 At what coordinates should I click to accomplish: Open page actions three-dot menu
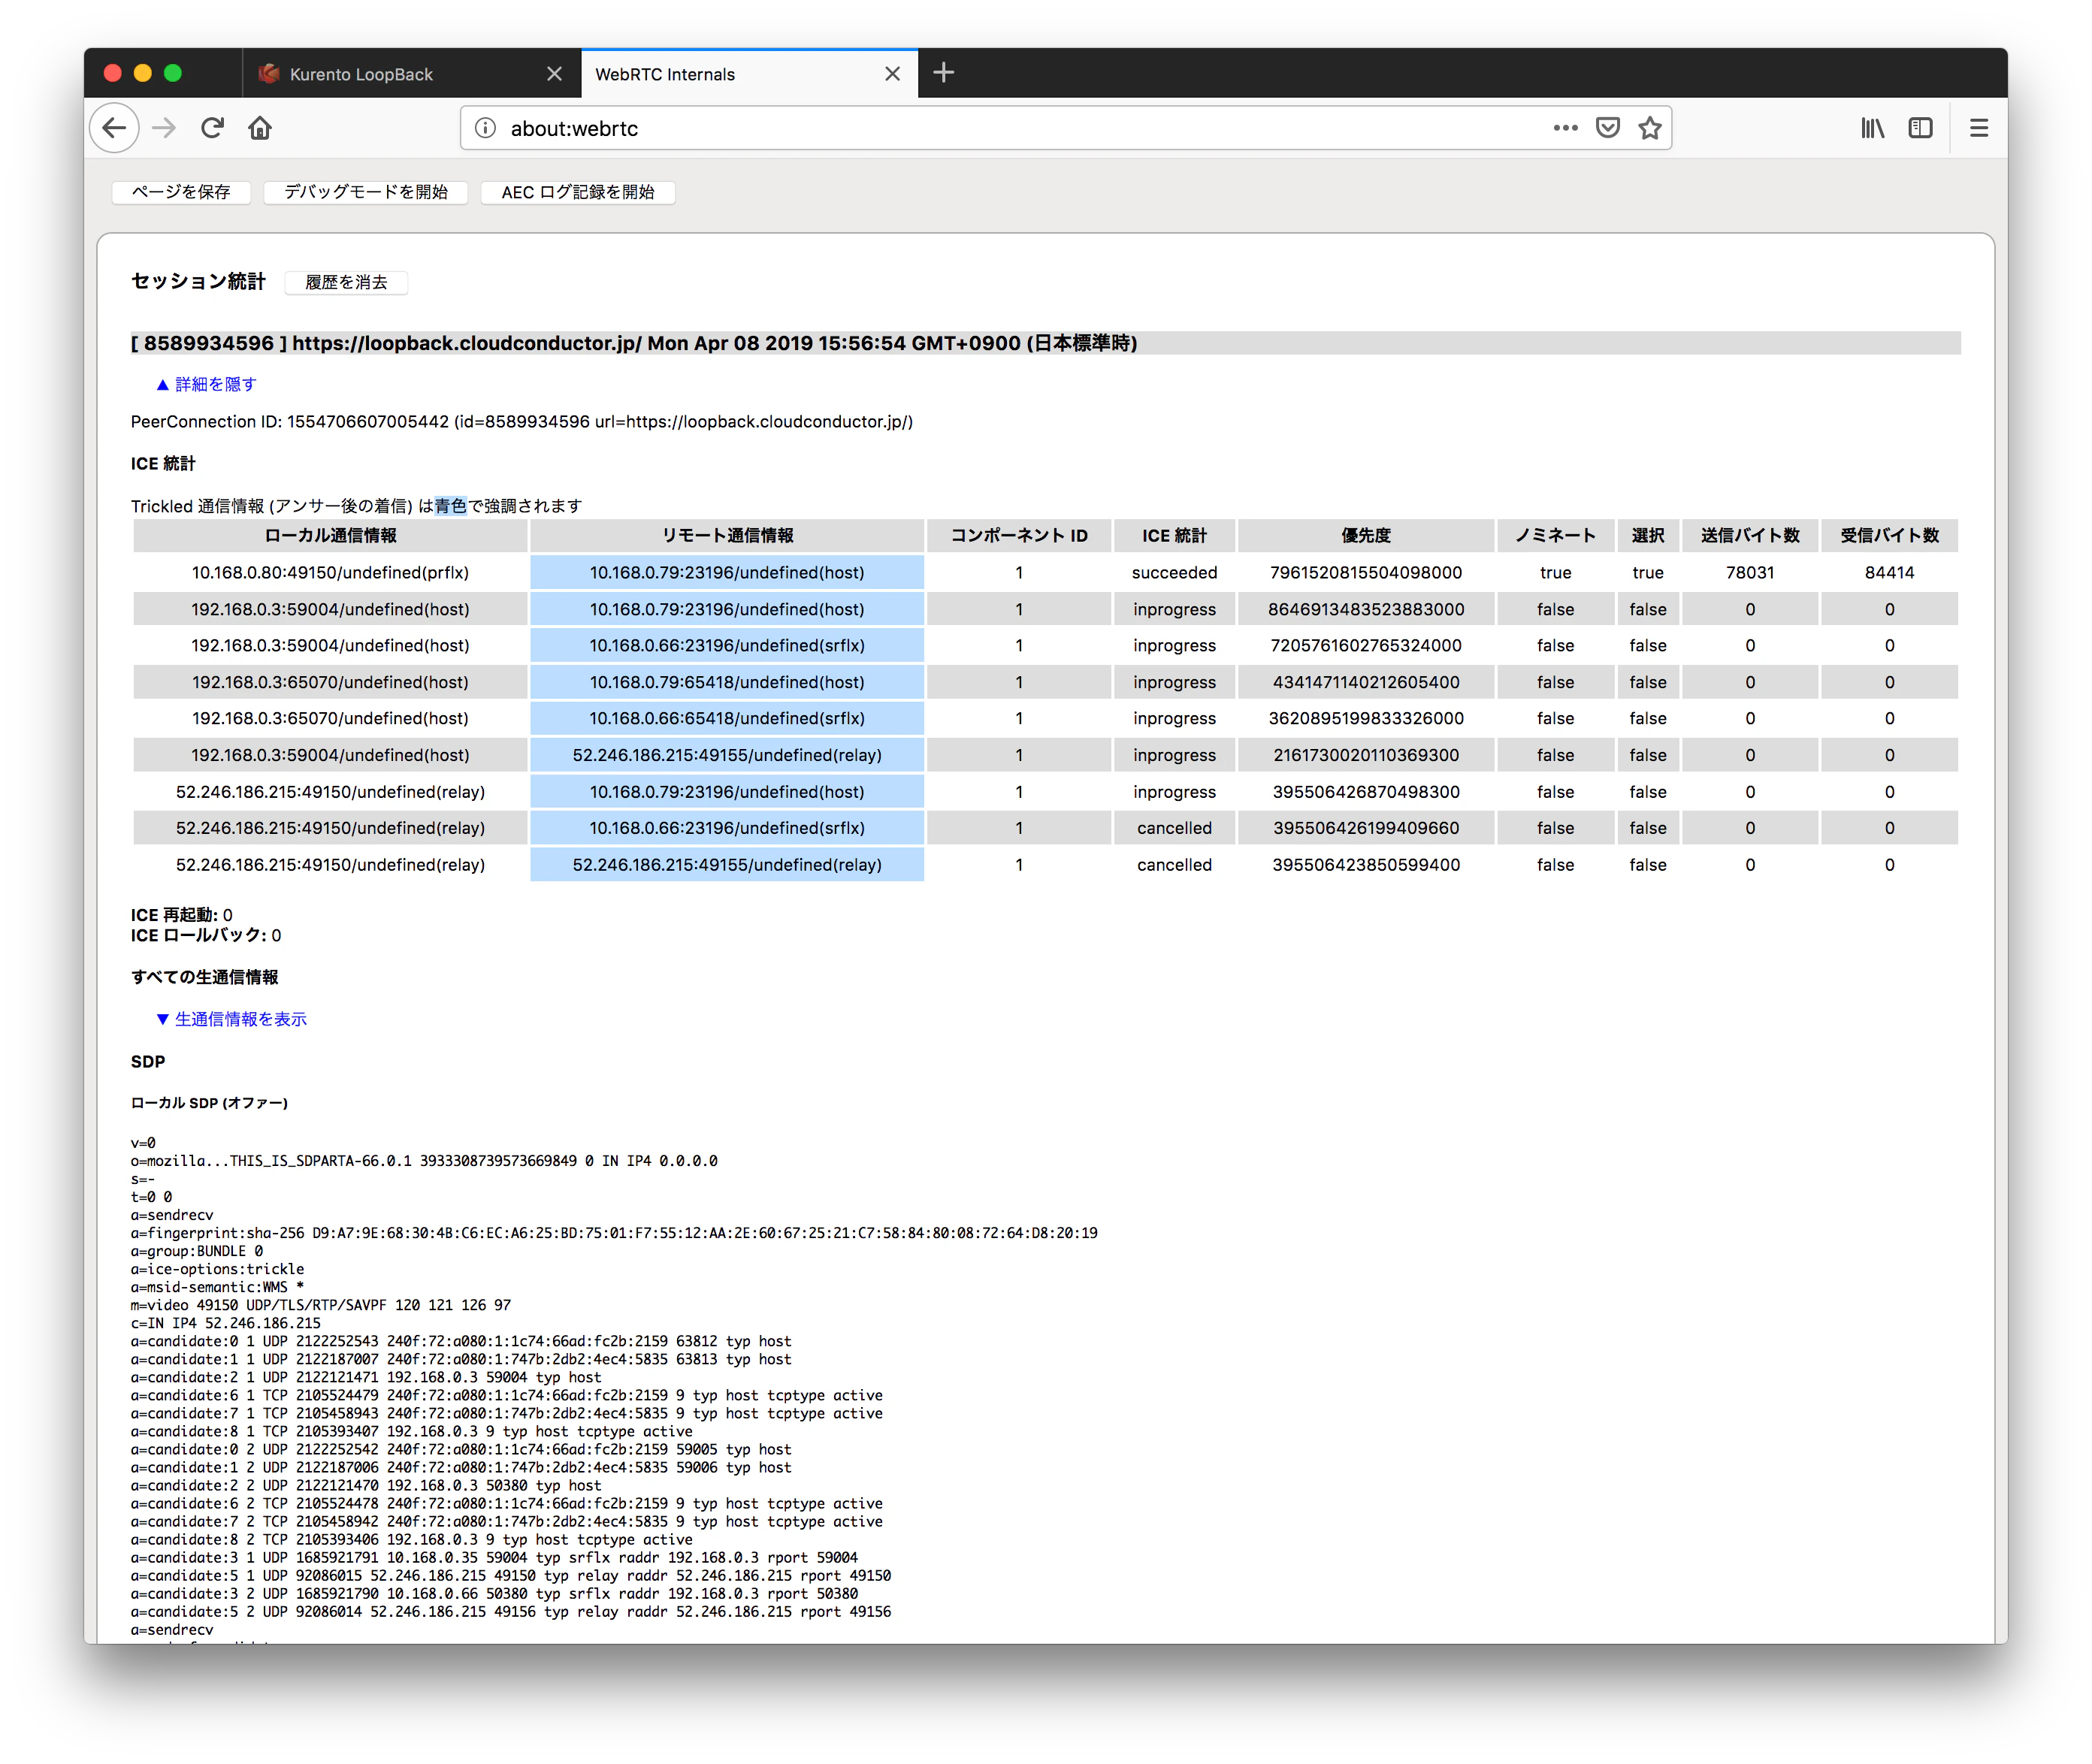tap(1565, 128)
